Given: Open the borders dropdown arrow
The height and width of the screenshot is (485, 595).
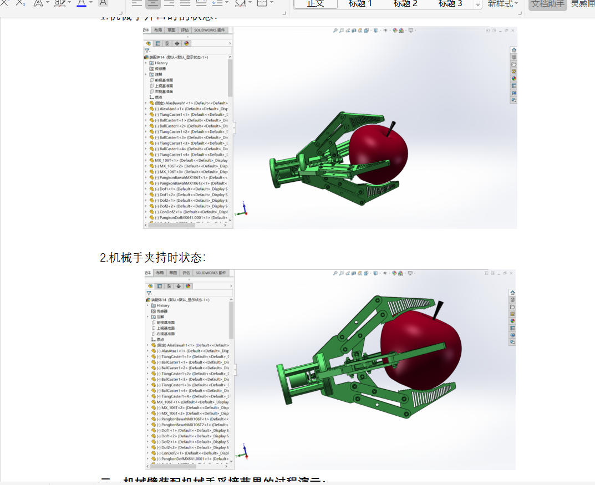Looking at the screenshot, I should [x=272, y=3].
